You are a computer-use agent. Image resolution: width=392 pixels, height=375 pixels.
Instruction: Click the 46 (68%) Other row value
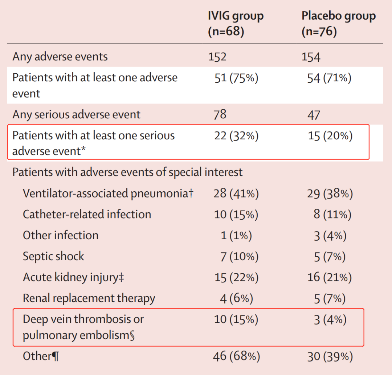236,356
